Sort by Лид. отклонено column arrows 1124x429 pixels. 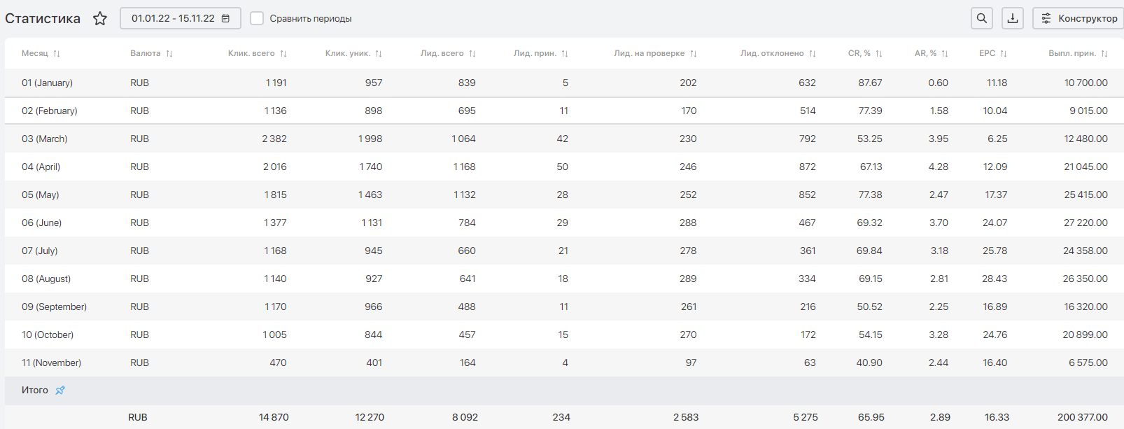813,54
